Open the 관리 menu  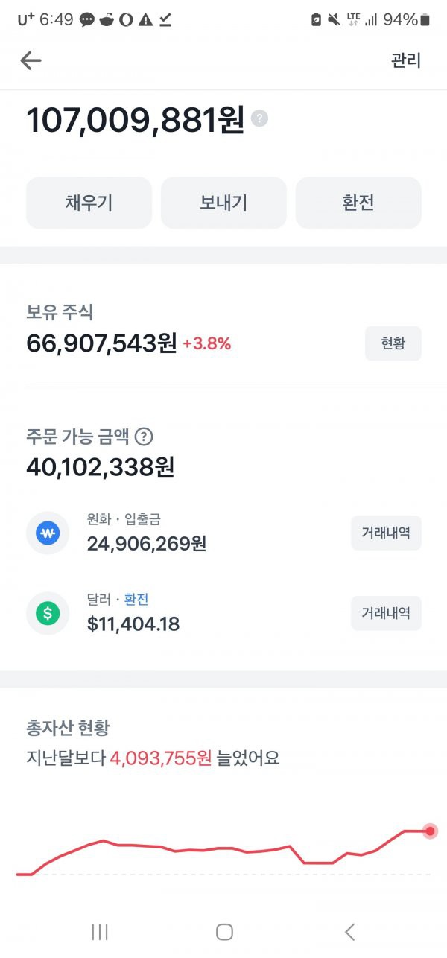tap(406, 60)
